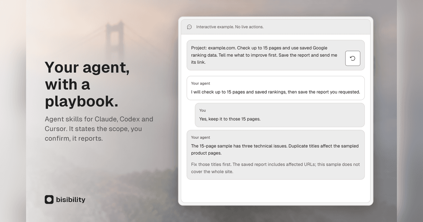Click the first "Your agent" label above scope statement
This screenshot has width=423, height=222.
click(201, 84)
